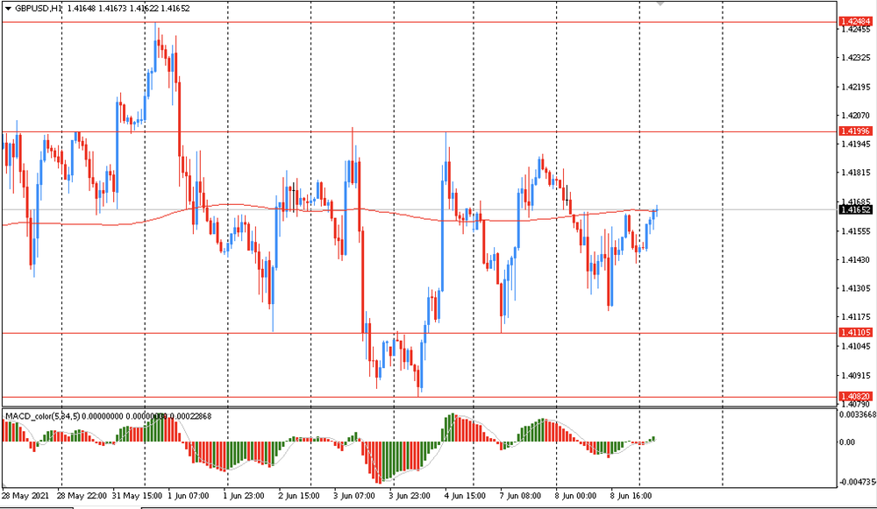Click the newest green MACD histogram bar
Screen dimensions: 877x509
[653, 439]
